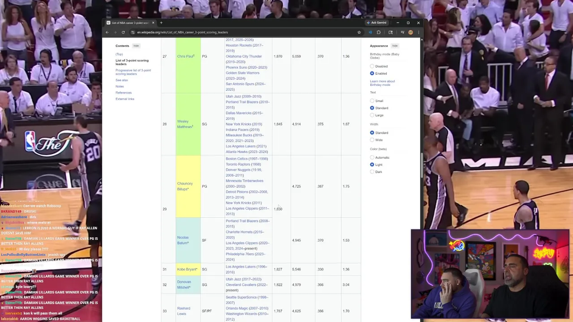Set text size to Standard
Viewport: 573px width, 322px height.
[x=372, y=108]
